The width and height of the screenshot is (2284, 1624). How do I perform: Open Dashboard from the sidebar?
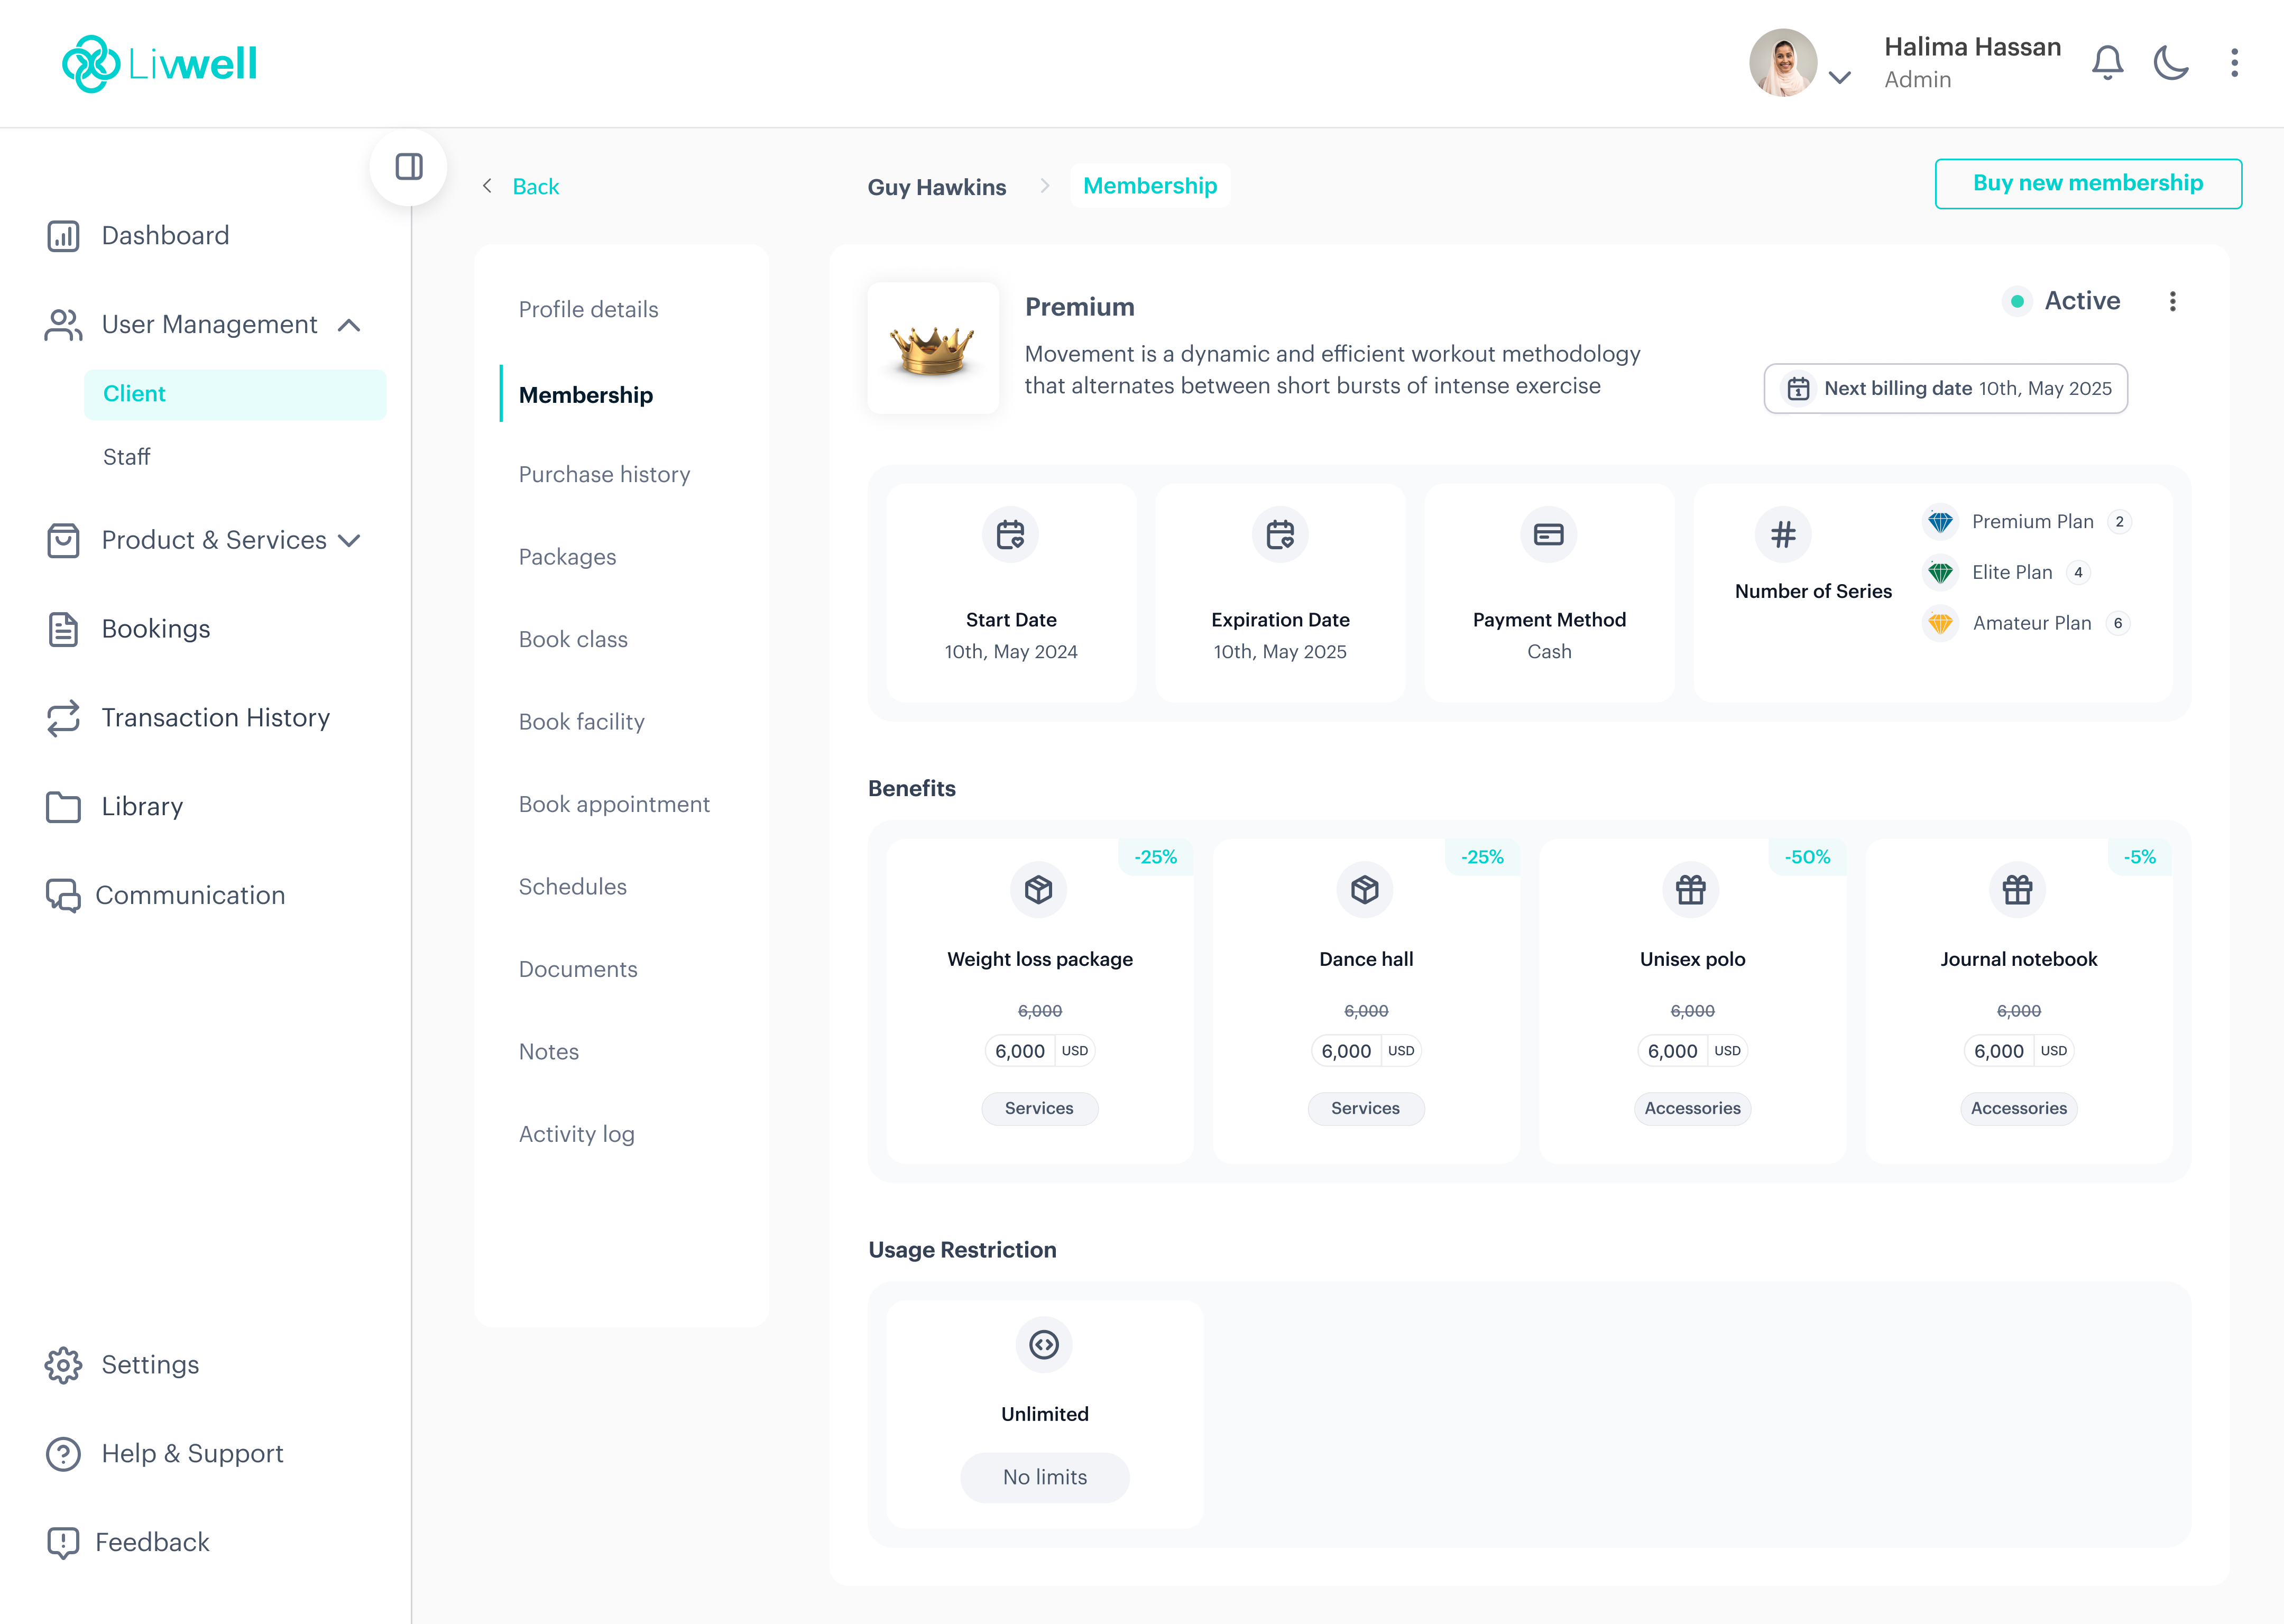pyautogui.click(x=165, y=236)
